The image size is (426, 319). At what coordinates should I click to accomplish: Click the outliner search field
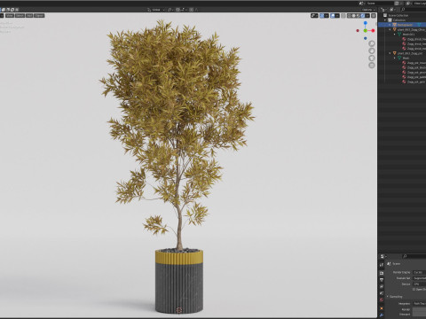(x=414, y=10)
